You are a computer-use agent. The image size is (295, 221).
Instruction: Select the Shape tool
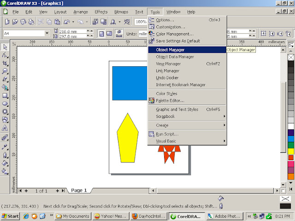click(5, 55)
